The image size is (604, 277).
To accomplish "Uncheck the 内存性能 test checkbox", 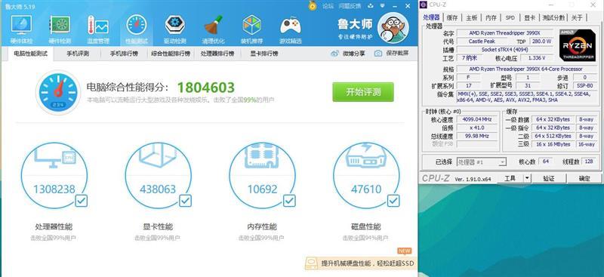I will [289, 201].
